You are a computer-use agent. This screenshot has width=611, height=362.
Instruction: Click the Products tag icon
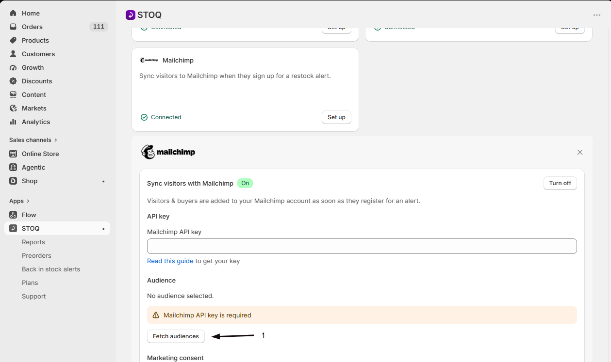(13, 40)
